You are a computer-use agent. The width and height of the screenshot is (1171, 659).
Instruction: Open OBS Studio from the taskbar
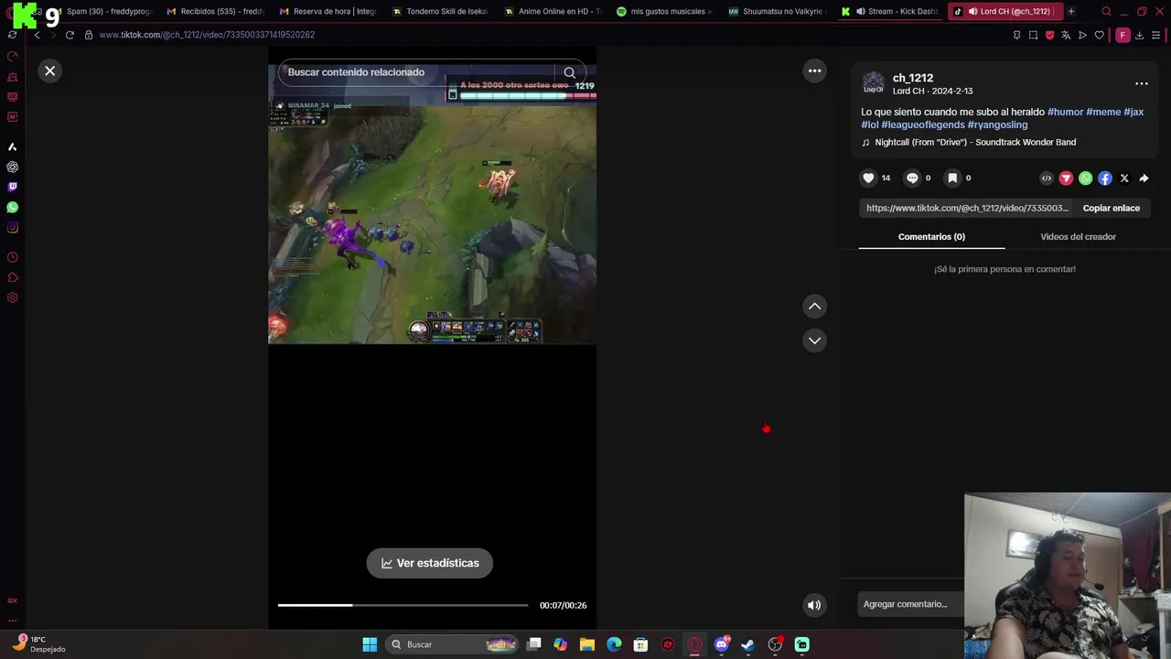tap(776, 644)
